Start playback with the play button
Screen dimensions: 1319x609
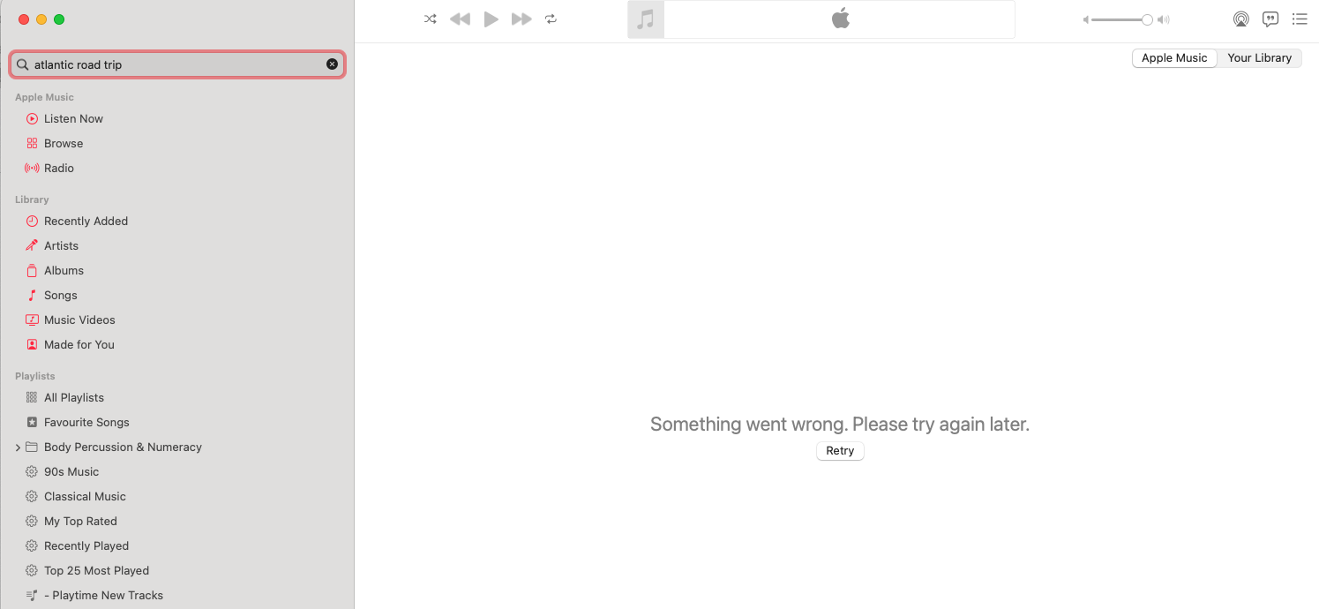click(491, 19)
